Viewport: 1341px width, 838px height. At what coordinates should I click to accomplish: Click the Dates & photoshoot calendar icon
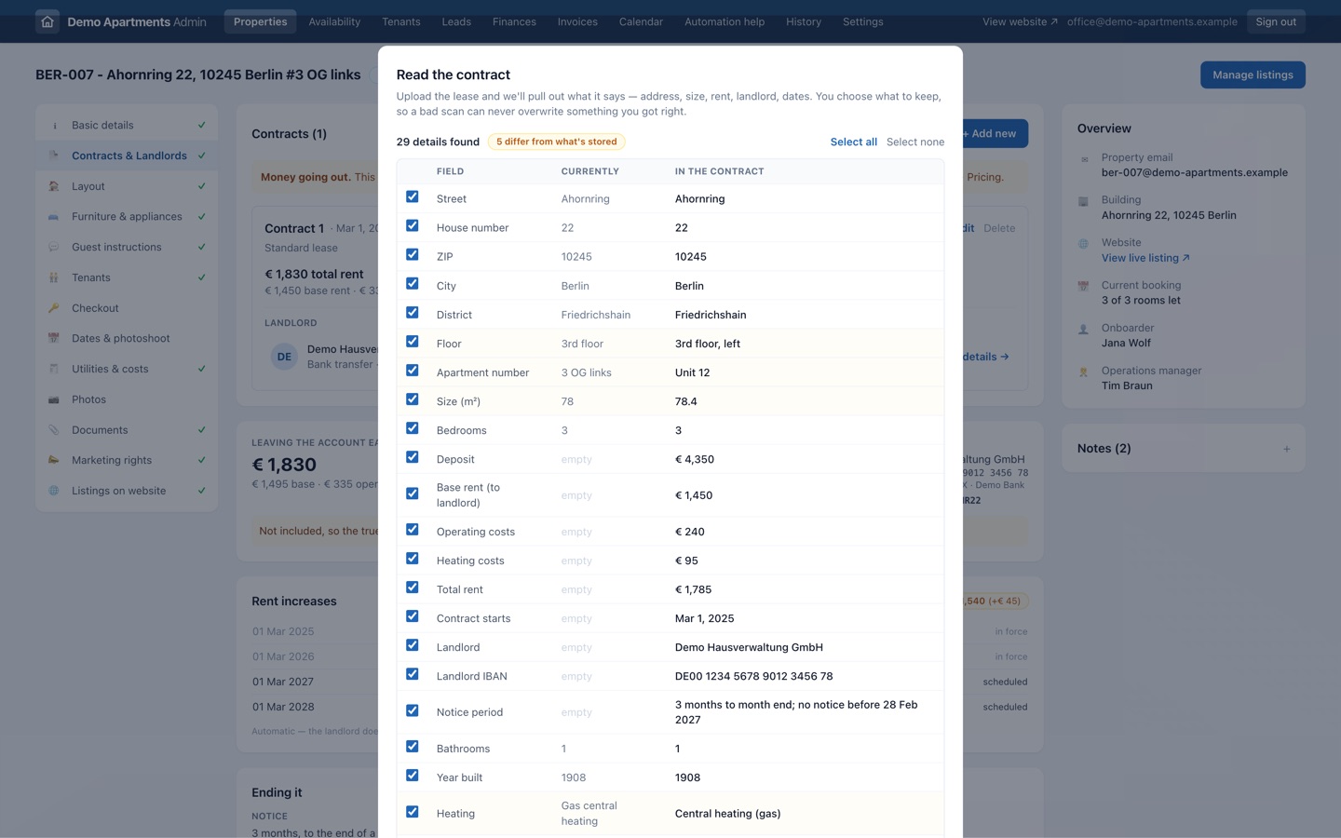coord(54,339)
